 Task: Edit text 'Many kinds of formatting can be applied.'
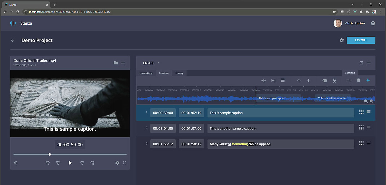click(281, 144)
